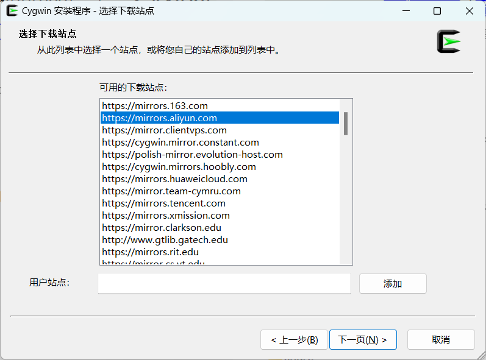Close the Cygwin installer window

(x=470, y=11)
